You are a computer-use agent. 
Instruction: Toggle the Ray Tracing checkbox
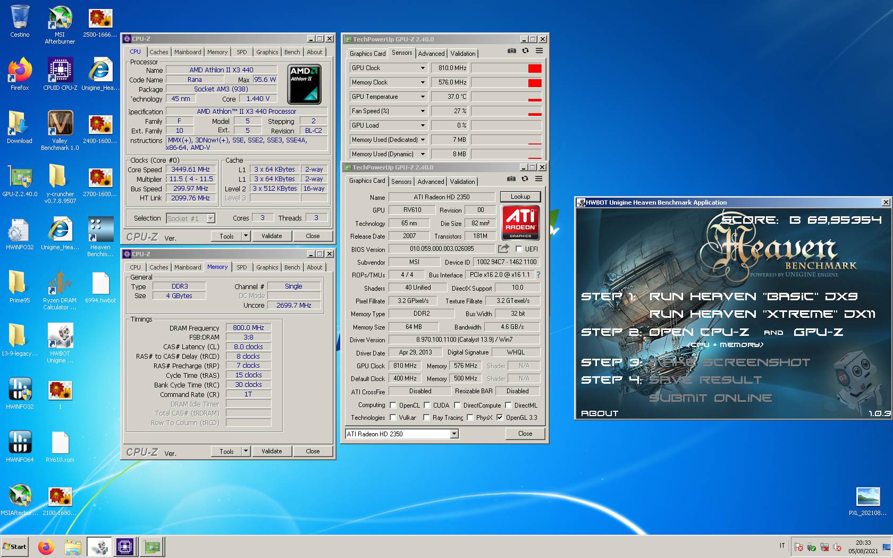427,418
